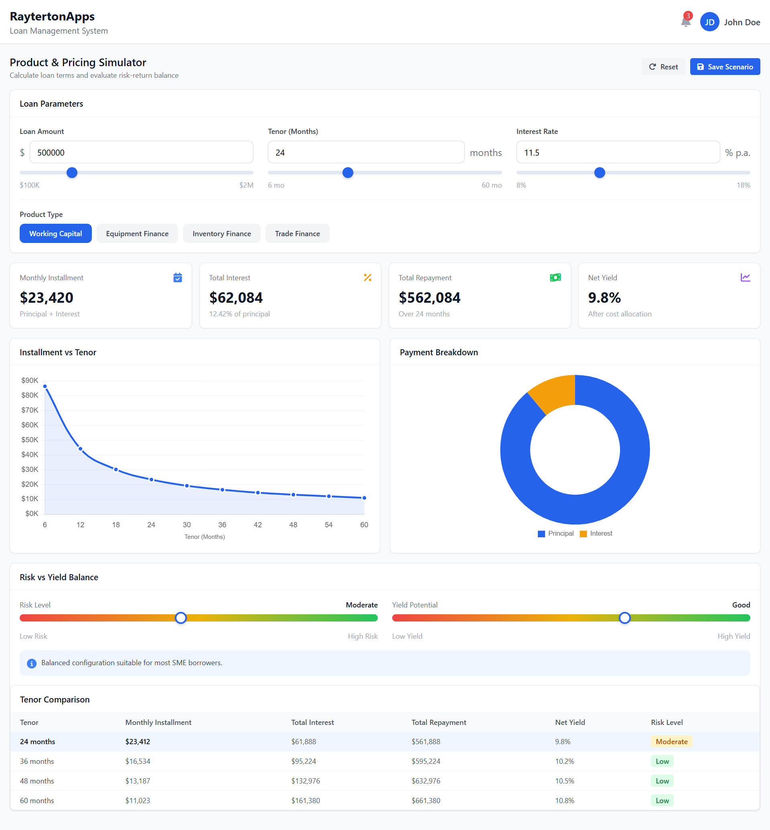770x830 pixels.
Task: Click the reset circular arrow icon
Action: pos(652,67)
